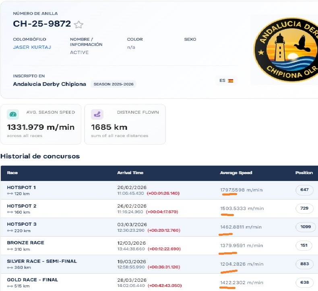Image resolution: width=318 pixels, height=291 pixels.
Task: Click the distance arrow icon under BRONZE RACE
Action: [10, 249]
